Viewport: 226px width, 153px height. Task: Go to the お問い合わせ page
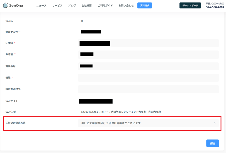coord(126,6)
